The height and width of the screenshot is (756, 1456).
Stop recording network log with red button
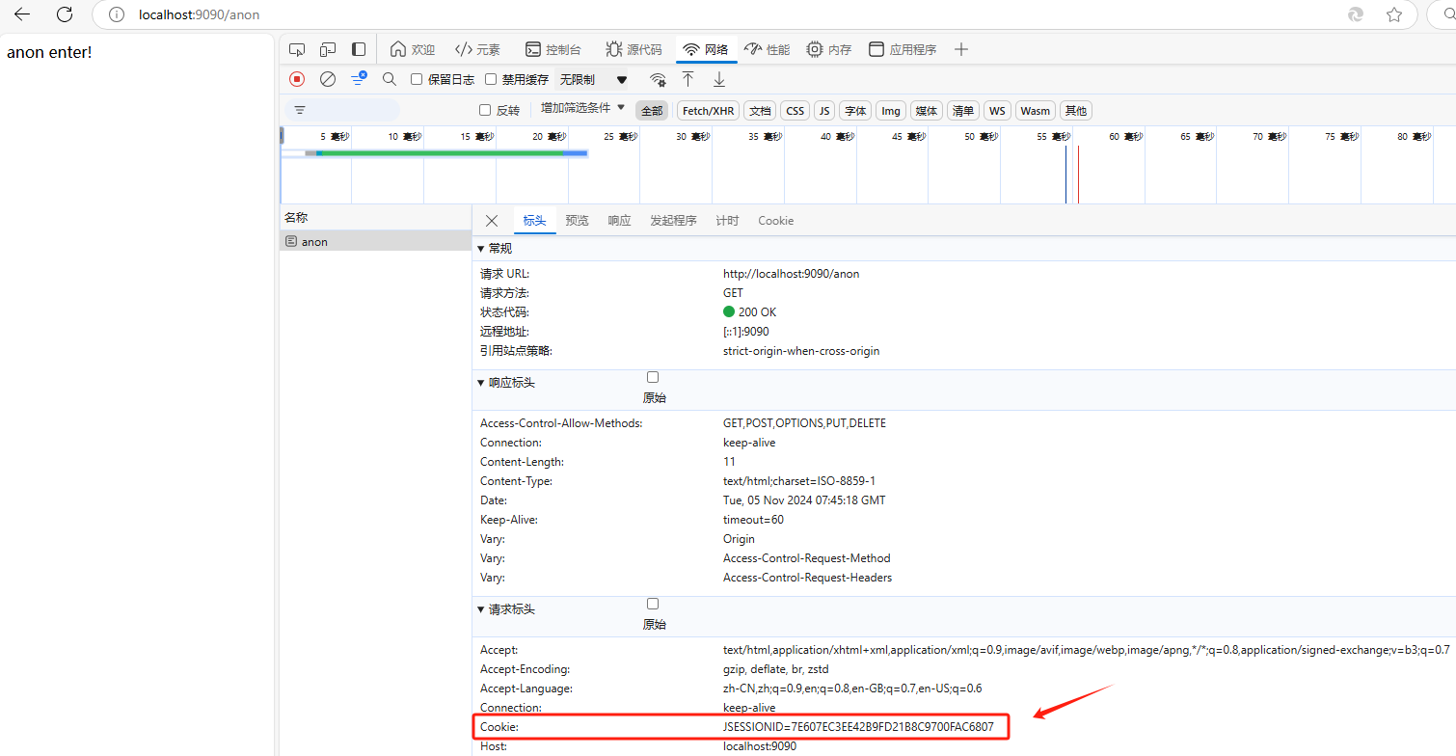pos(297,79)
